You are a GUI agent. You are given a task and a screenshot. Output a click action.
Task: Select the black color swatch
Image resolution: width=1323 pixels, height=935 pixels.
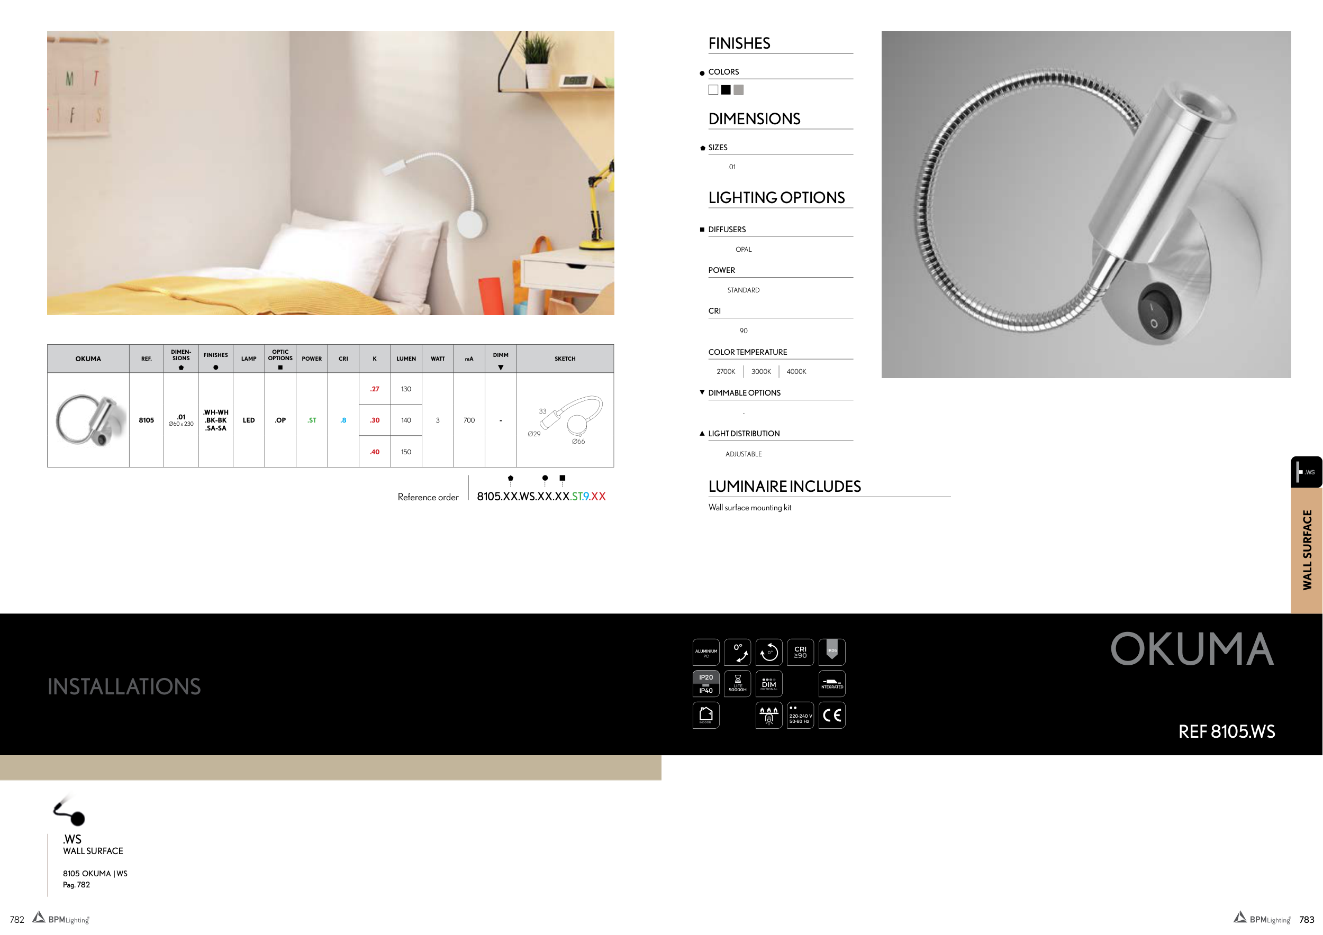726,90
